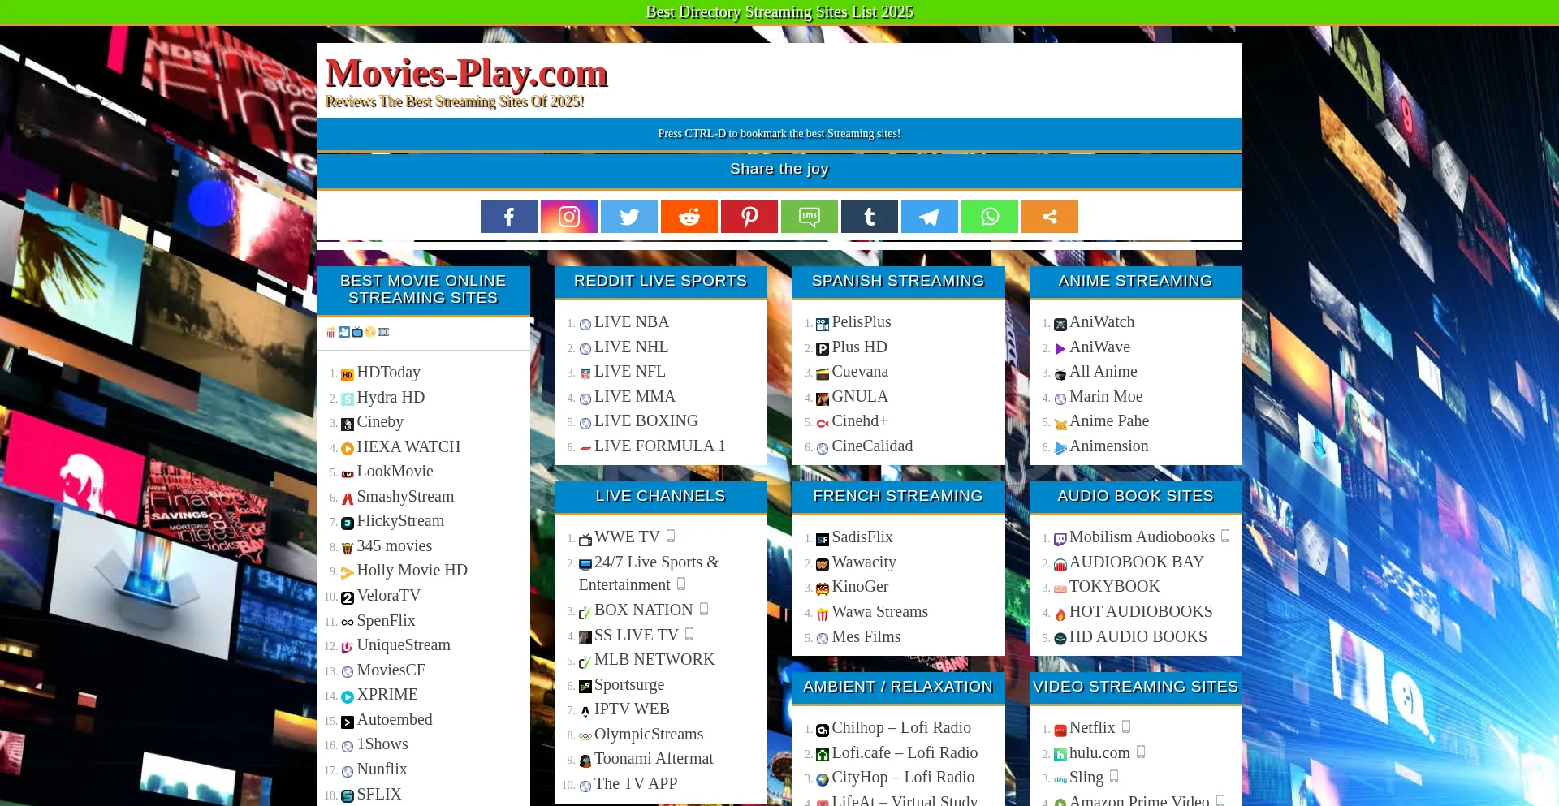Image resolution: width=1559 pixels, height=806 pixels.
Task: Open the Cuevana link
Action: tap(860, 372)
